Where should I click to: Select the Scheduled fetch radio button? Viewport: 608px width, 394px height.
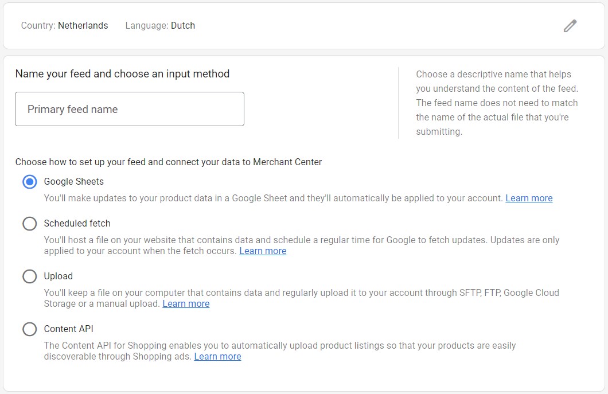pyautogui.click(x=29, y=224)
